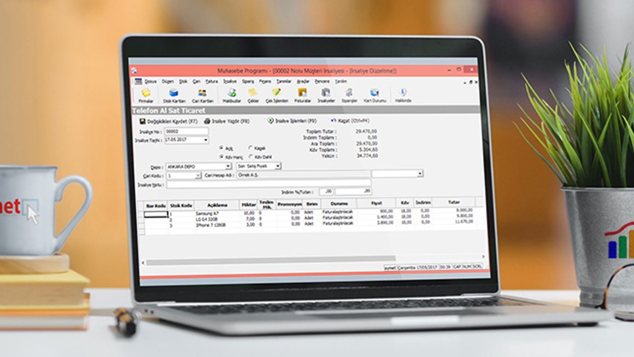
Task: Open Cari Kartları toolbar icon
Action: pos(202,94)
